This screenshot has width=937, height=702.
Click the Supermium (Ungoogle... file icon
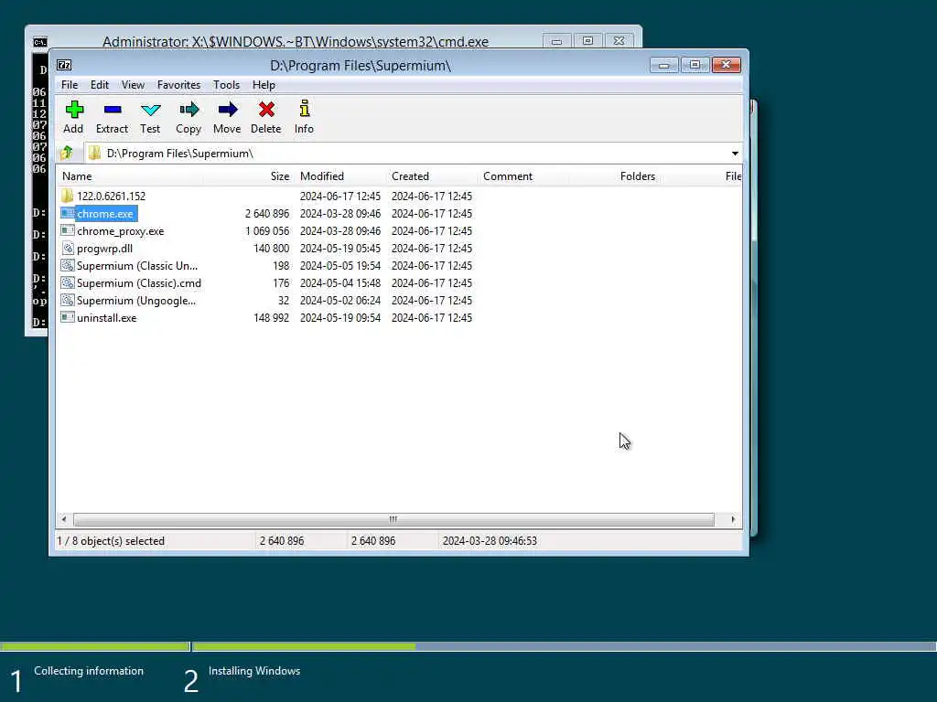coord(68,300)
